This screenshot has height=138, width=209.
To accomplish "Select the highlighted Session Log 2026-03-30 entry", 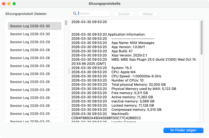I will point(35,26).
